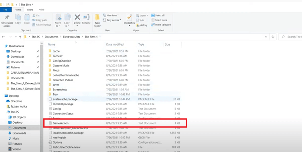Refresh the folder view
The width and height of the screenshot is (302, 152).
pos(273,37)
